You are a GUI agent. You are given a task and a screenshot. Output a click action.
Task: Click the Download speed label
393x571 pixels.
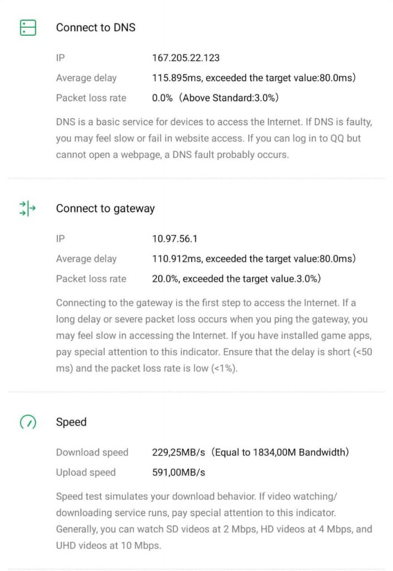tap(92, 452)
